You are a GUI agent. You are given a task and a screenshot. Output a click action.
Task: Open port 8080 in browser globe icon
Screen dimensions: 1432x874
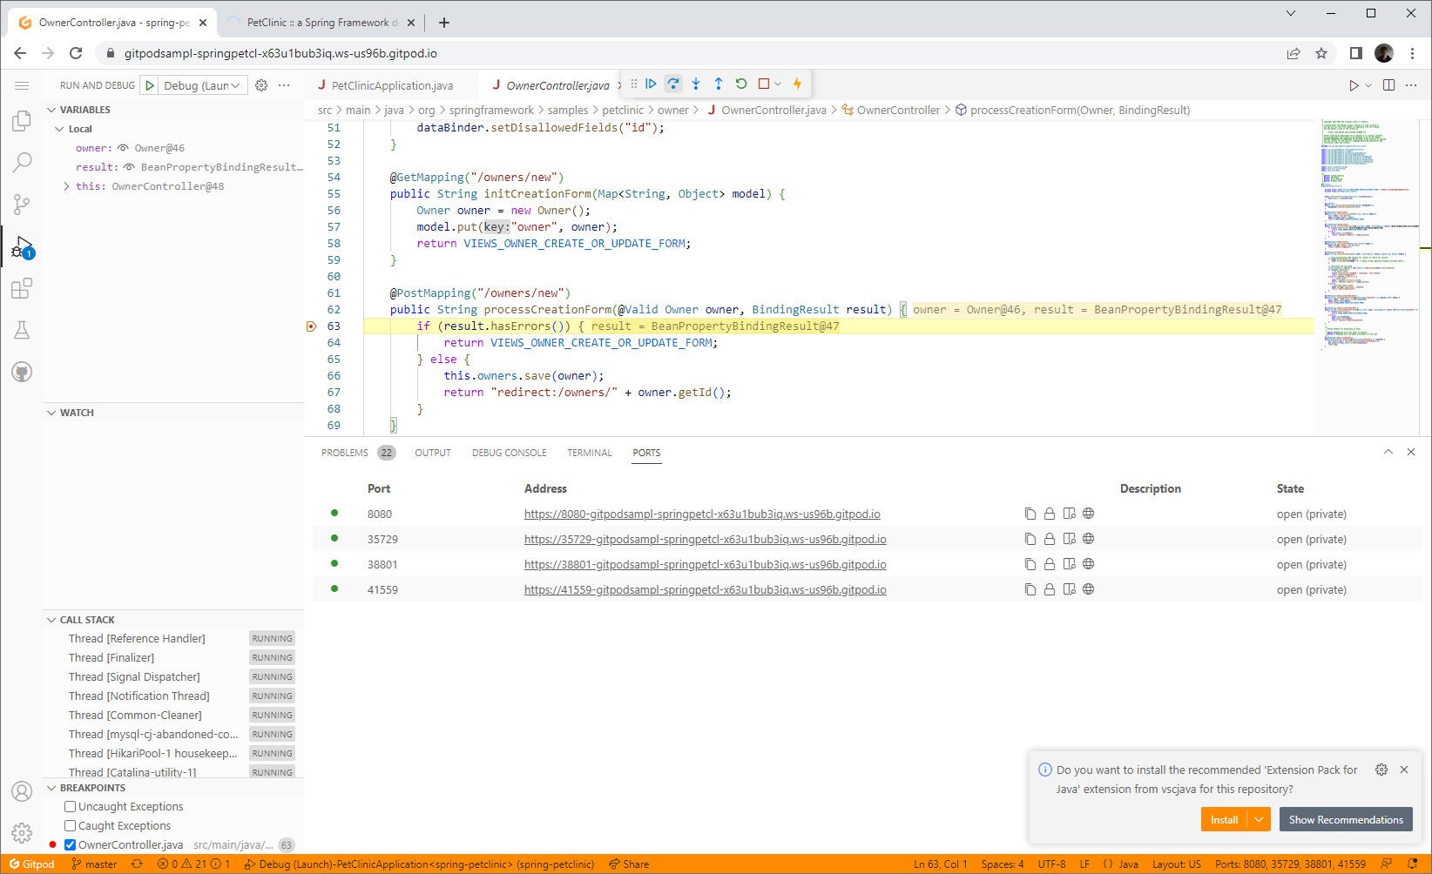pos(1088,514)
